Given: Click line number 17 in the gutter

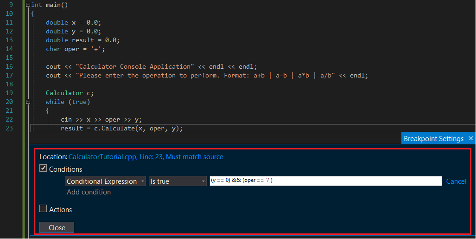Looking at the screenshot, I should pyautogui.click(x=9, y=75).
